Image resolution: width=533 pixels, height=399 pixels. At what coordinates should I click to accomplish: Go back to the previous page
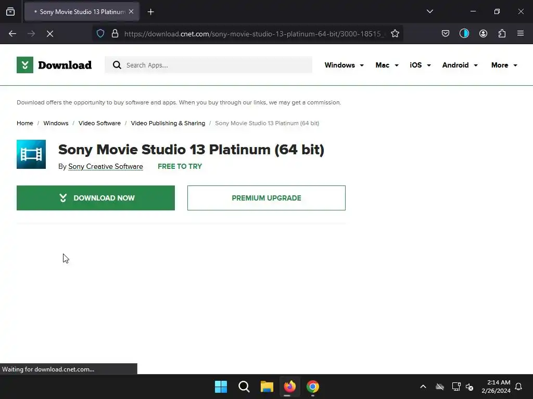click(12, 34)
